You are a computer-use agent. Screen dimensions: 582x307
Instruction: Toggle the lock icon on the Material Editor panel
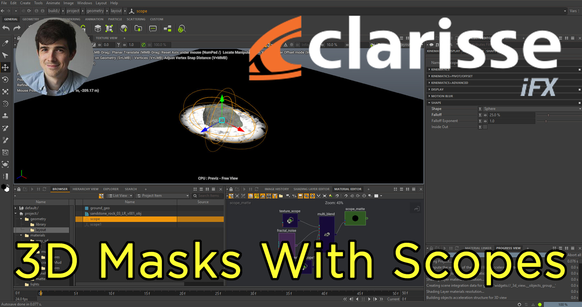231,189
